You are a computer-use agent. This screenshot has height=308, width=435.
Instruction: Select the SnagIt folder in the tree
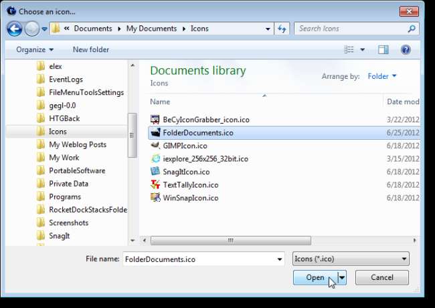[x=59, y=235]
